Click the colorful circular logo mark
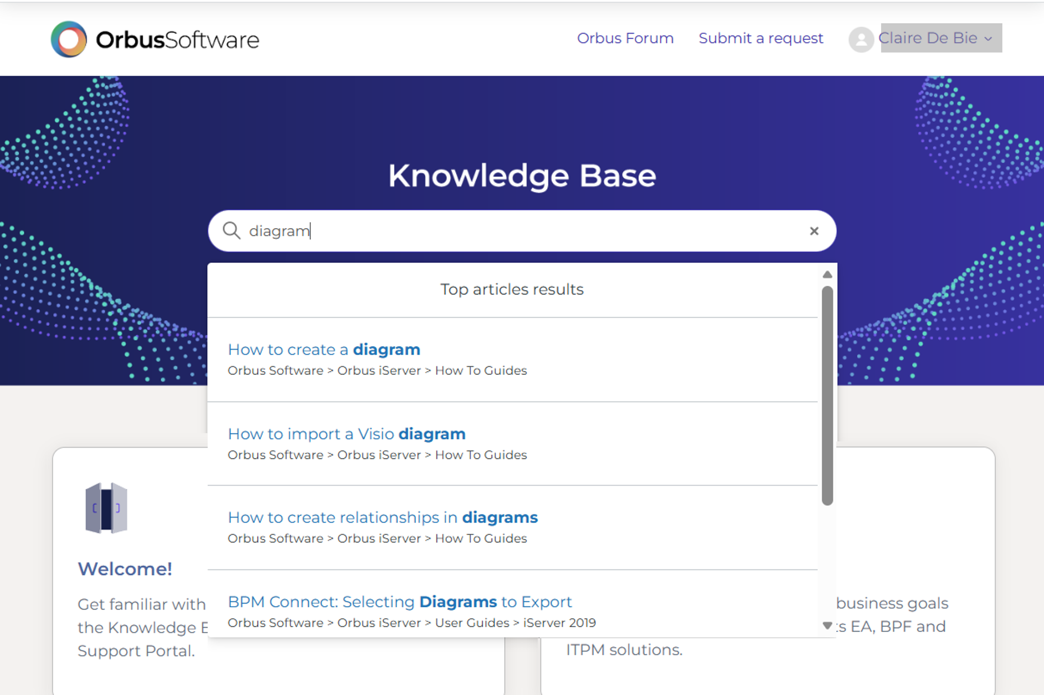The height and width of the screenshot is (695, 1044). (x=69, y=40)
